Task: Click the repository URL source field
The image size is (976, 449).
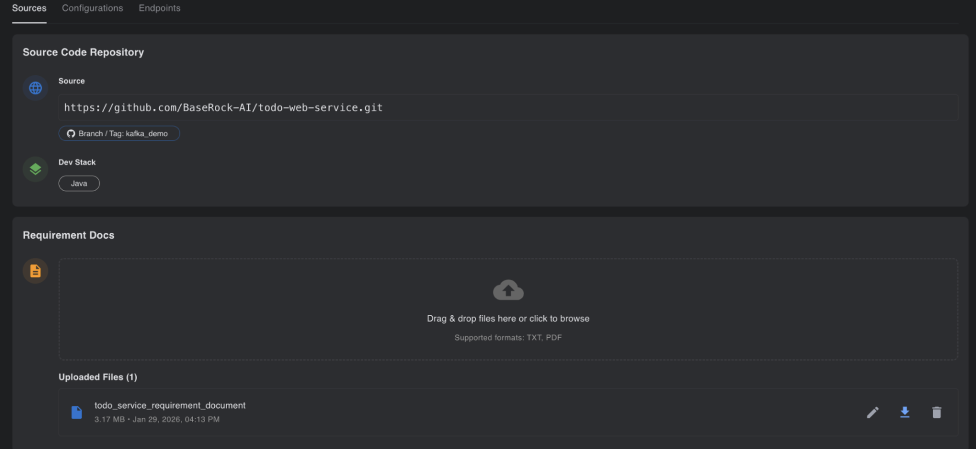Action: [x=508, y=108]
